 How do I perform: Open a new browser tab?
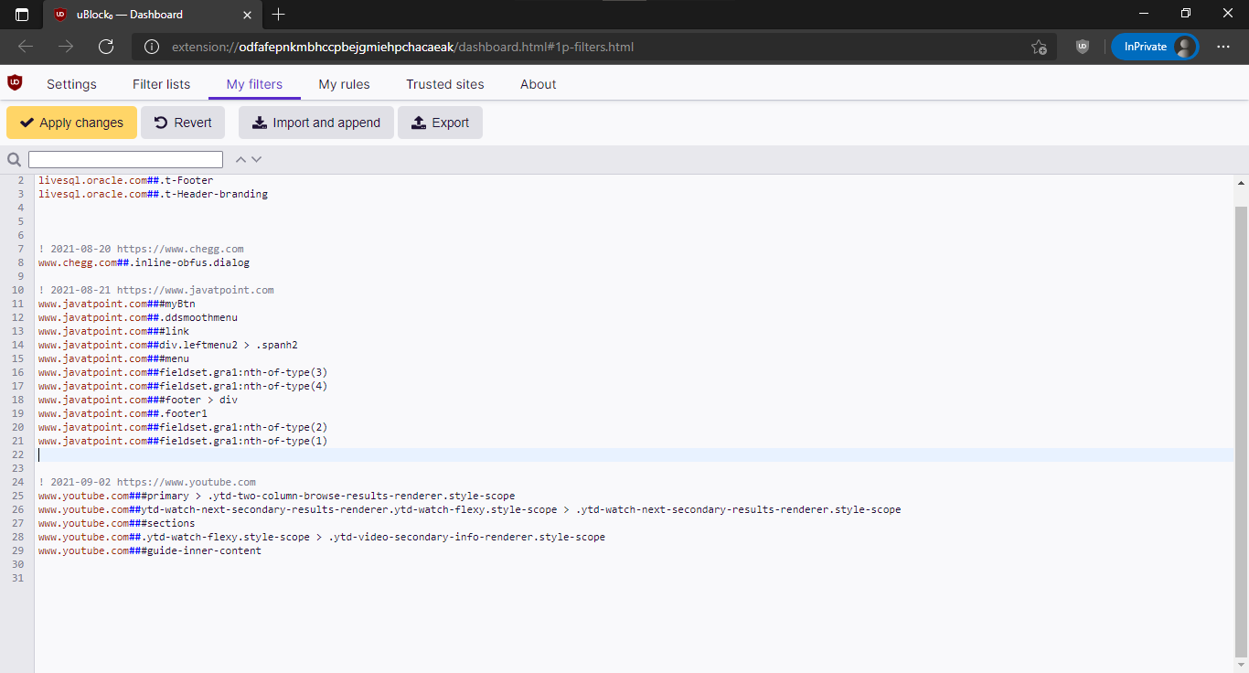pos(279,14)
